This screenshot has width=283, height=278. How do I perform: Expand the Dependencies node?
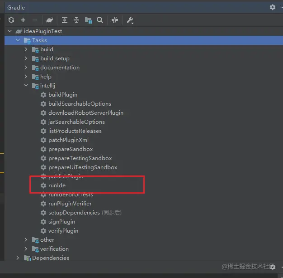[x=18, y=258]
